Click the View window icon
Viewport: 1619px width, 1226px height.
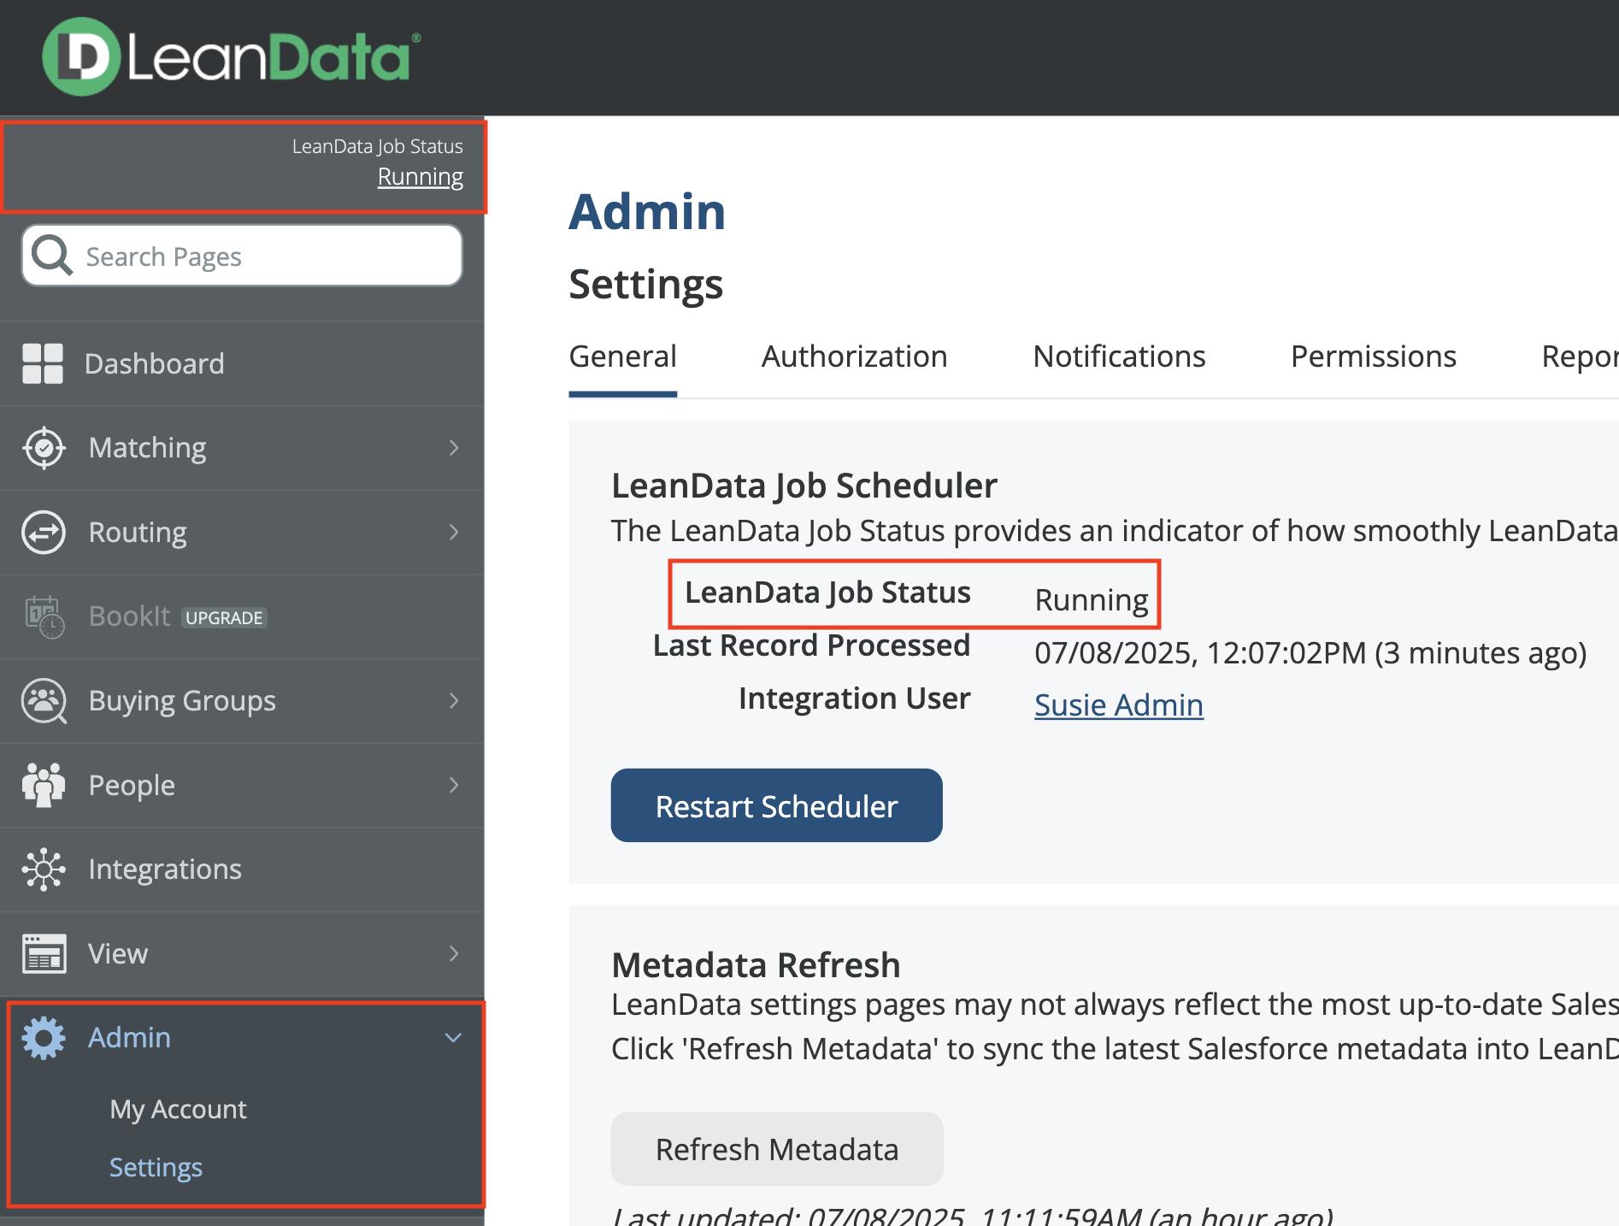[x=44, y=953]
